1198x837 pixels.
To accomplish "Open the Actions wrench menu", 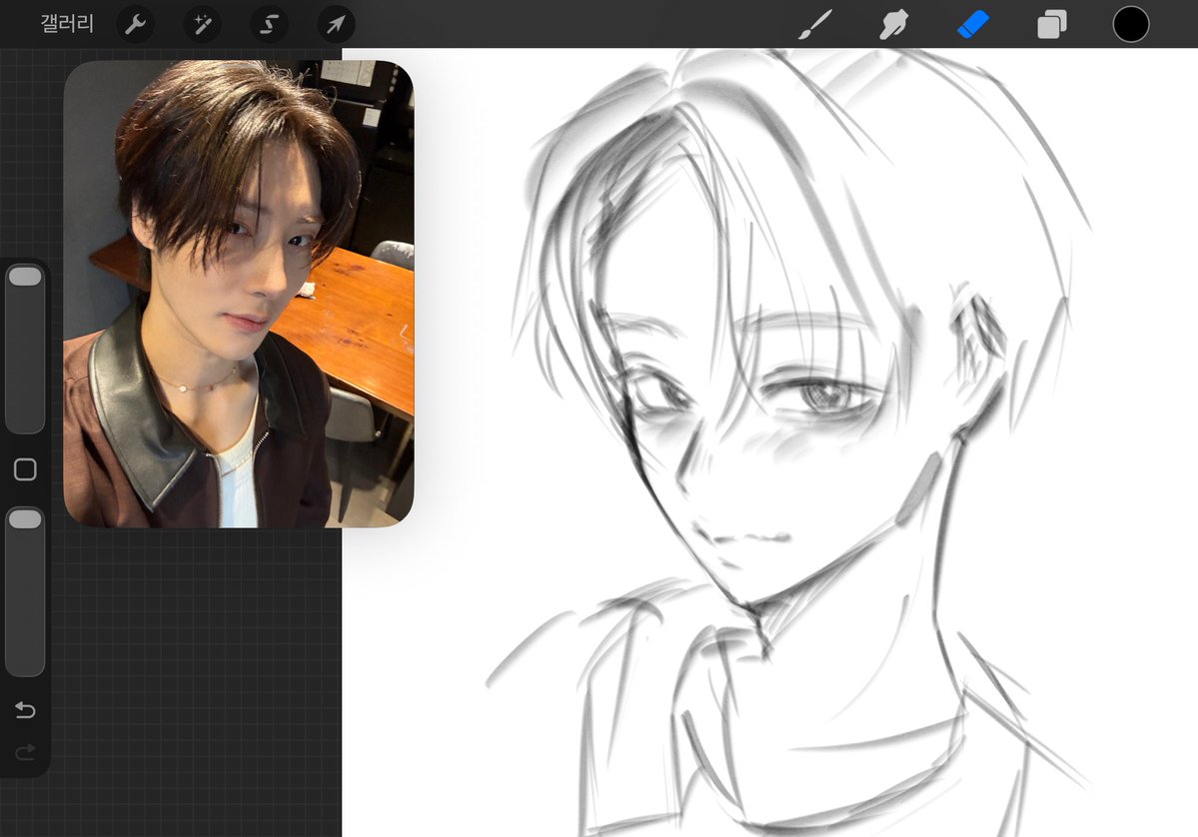I will click(x=135, y=24).
